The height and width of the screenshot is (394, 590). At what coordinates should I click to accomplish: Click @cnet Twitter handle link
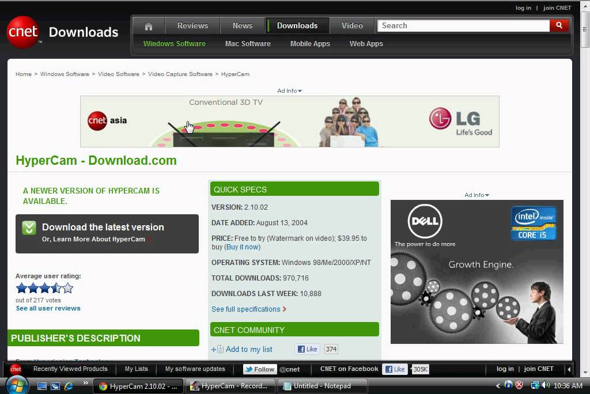pos(289,369)
